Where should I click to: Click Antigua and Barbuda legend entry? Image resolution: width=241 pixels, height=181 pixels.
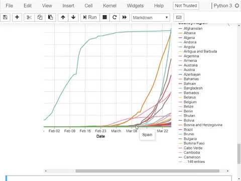pos(200,51)
